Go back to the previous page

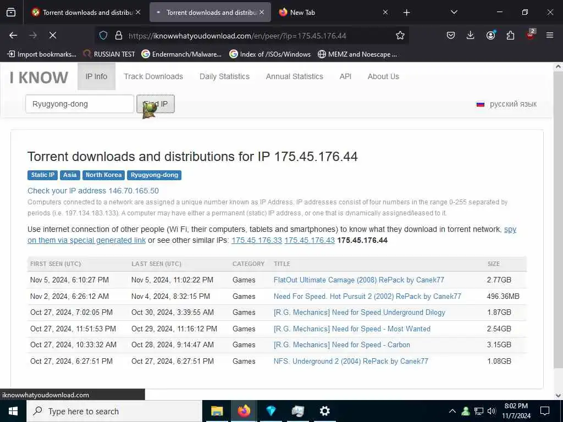[13, 35]
